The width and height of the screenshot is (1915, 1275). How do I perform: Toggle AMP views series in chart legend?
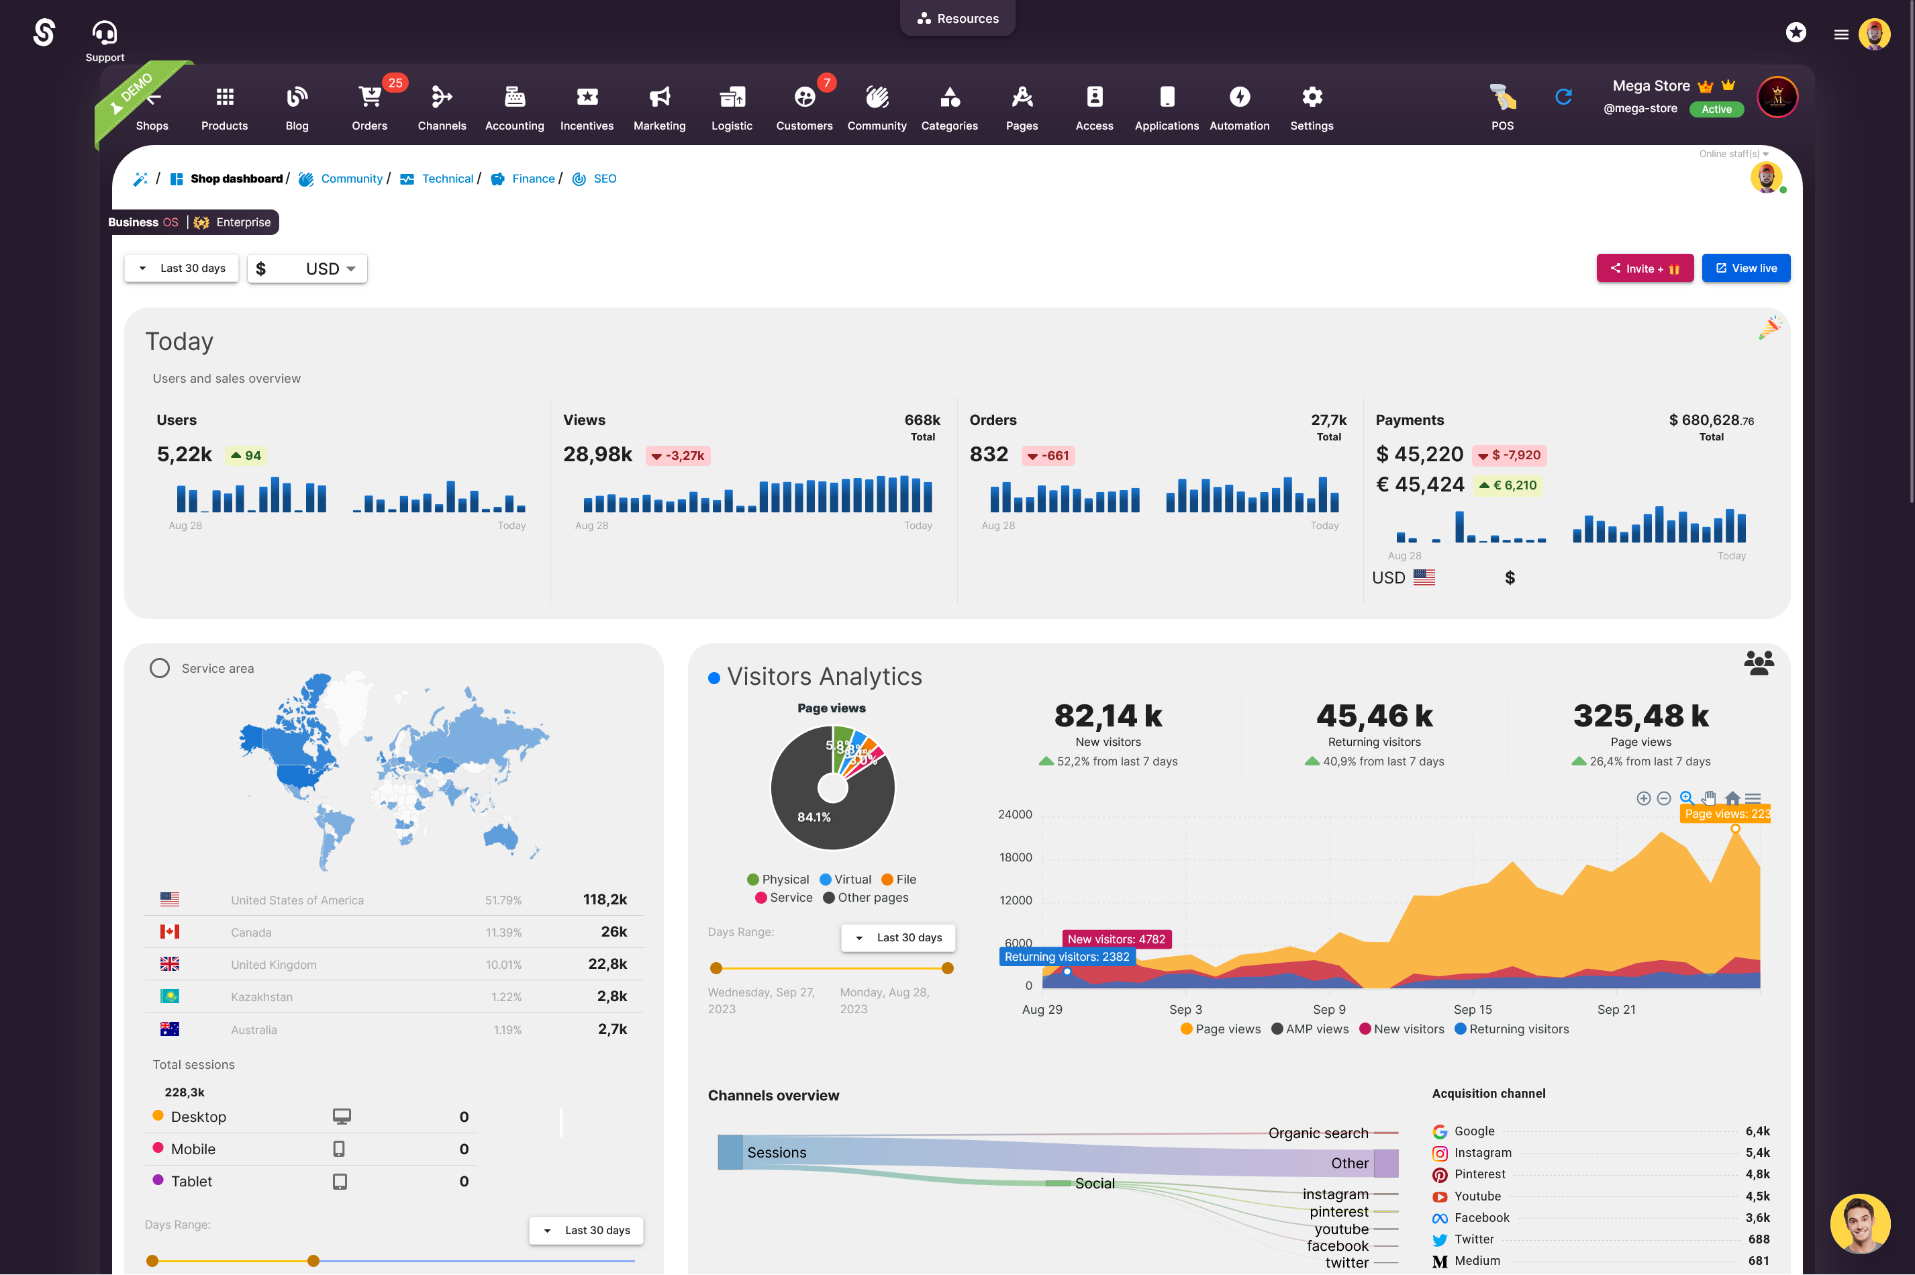point(1310,1029)
